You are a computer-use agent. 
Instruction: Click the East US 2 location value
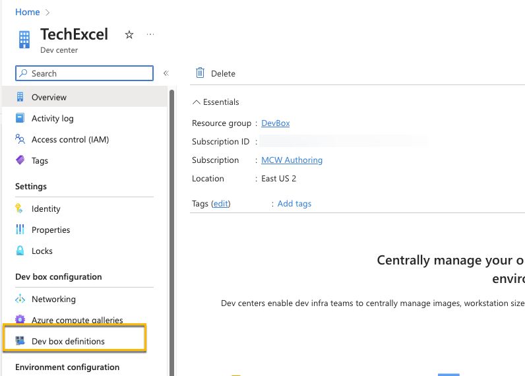(x=278, y=179)
